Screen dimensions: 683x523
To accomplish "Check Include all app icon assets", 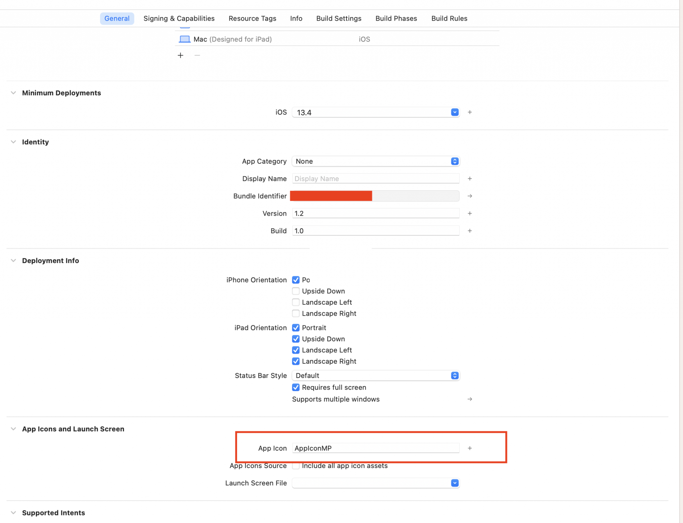I will [x=295, y=466].
